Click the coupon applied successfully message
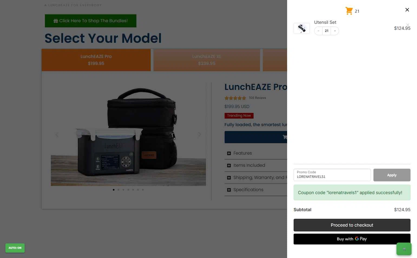Image resolution: width=417 pixels, height=258 pixels. (x=352, y=192)
